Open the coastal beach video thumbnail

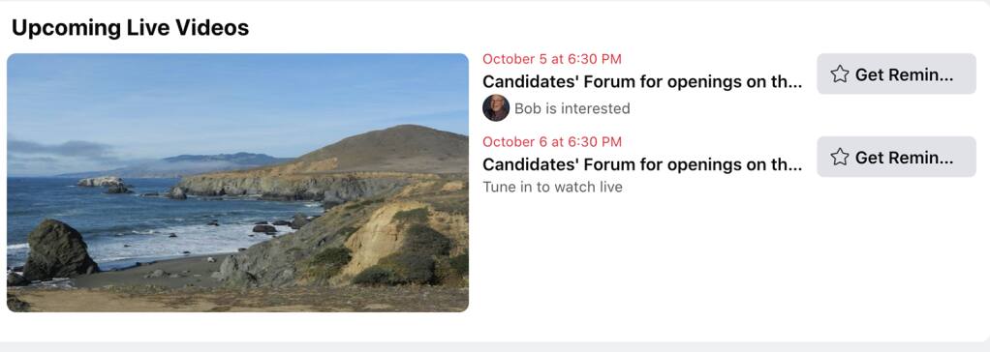(237, 183)
